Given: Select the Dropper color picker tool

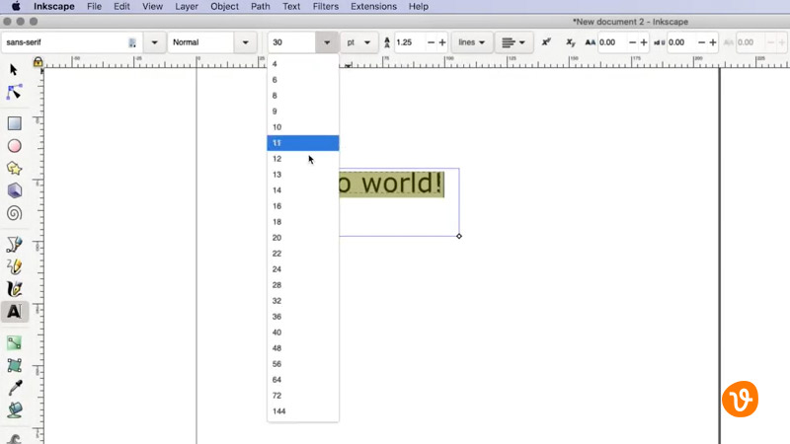Looking at the screenshot, I should tap(15, 388).
